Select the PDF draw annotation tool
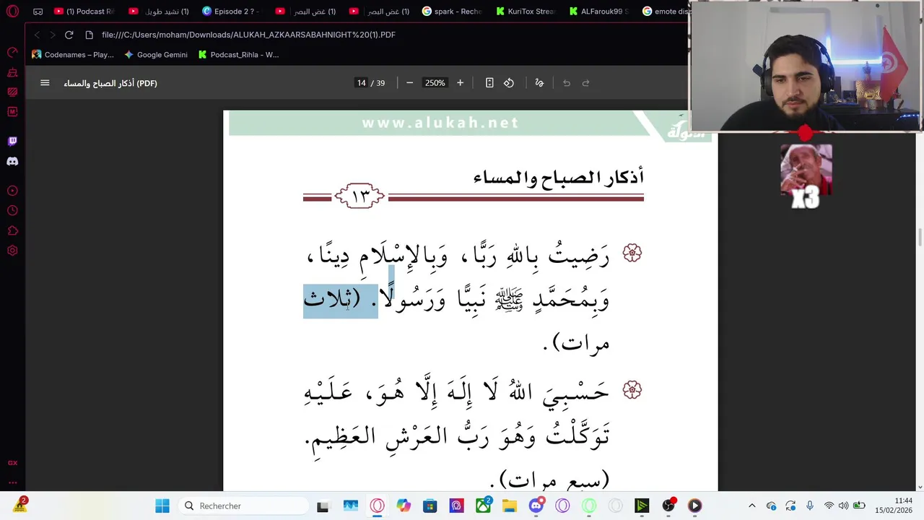 [x=539, y=83]
